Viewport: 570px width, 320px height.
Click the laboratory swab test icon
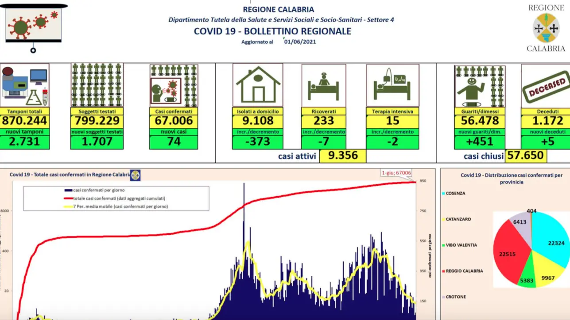pos(24,85)
